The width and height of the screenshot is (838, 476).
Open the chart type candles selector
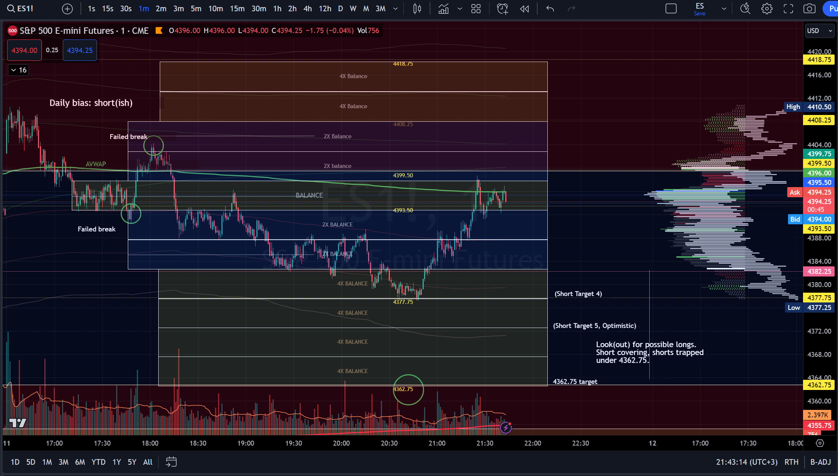417,9
